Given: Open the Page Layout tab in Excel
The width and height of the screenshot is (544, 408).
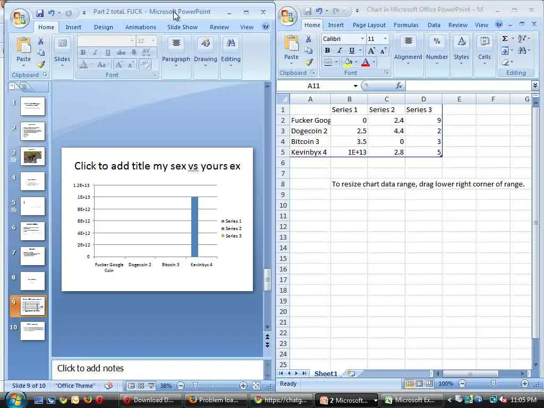Looking at the screenshot, I should pos(369,25).
